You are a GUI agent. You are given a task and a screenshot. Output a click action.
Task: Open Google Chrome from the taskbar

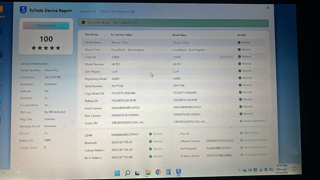click(158, 172)
